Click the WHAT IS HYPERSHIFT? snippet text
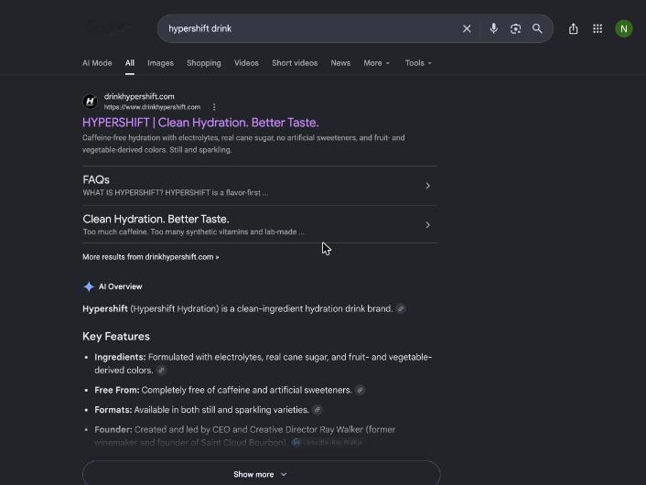 click(x=175, y=193)
